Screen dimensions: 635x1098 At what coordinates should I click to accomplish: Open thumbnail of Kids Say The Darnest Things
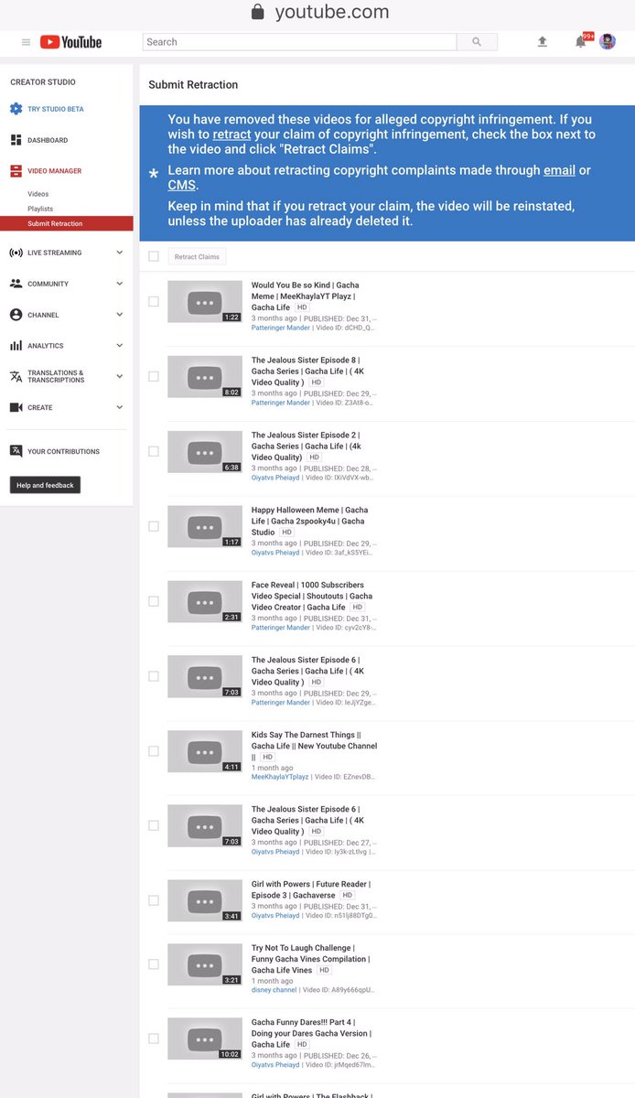205,751
